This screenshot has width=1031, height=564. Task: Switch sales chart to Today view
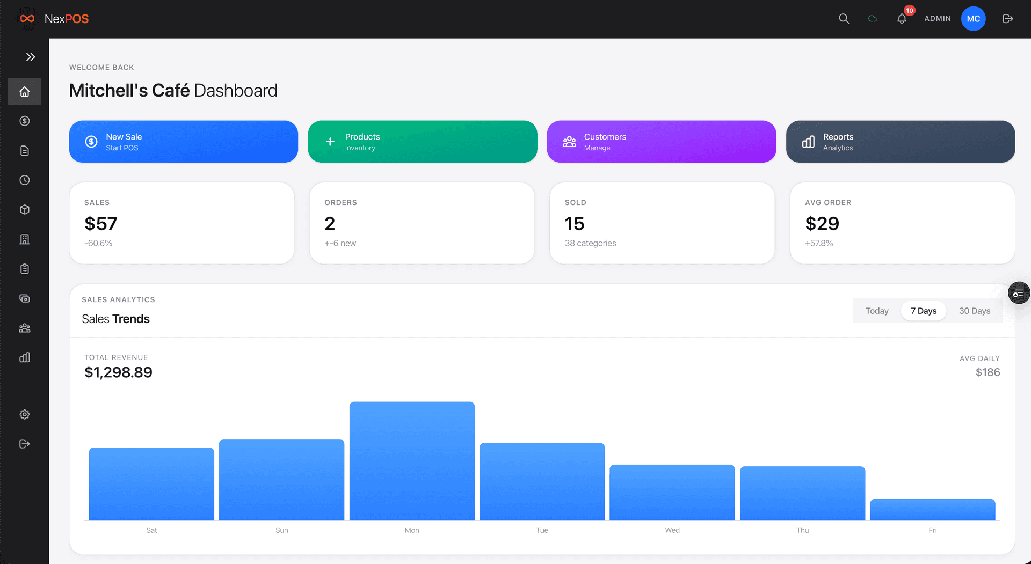pos(876,311)
